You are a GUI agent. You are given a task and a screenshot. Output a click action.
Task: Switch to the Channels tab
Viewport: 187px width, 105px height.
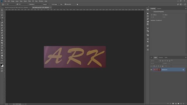click(x=161, y=57)
